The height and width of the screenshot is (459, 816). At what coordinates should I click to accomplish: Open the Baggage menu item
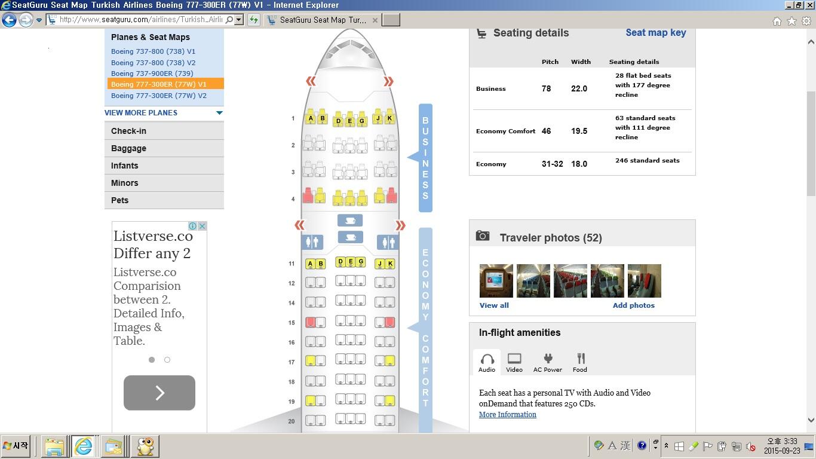click(164, 148)
